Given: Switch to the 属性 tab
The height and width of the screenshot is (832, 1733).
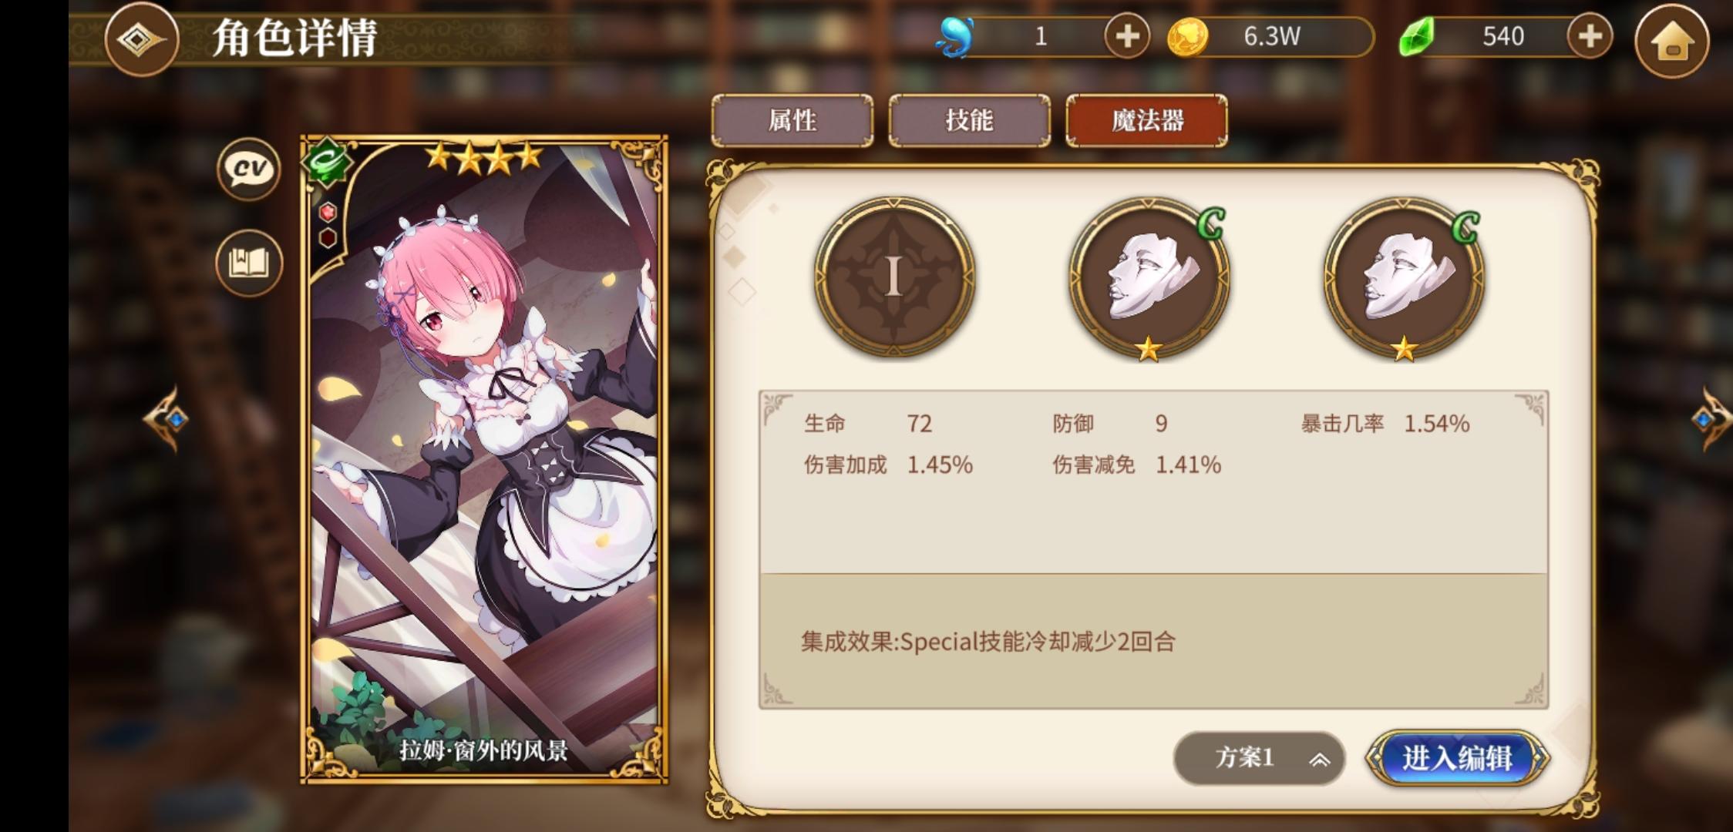Looking at the screenshot, I should (x=792, y=120).
